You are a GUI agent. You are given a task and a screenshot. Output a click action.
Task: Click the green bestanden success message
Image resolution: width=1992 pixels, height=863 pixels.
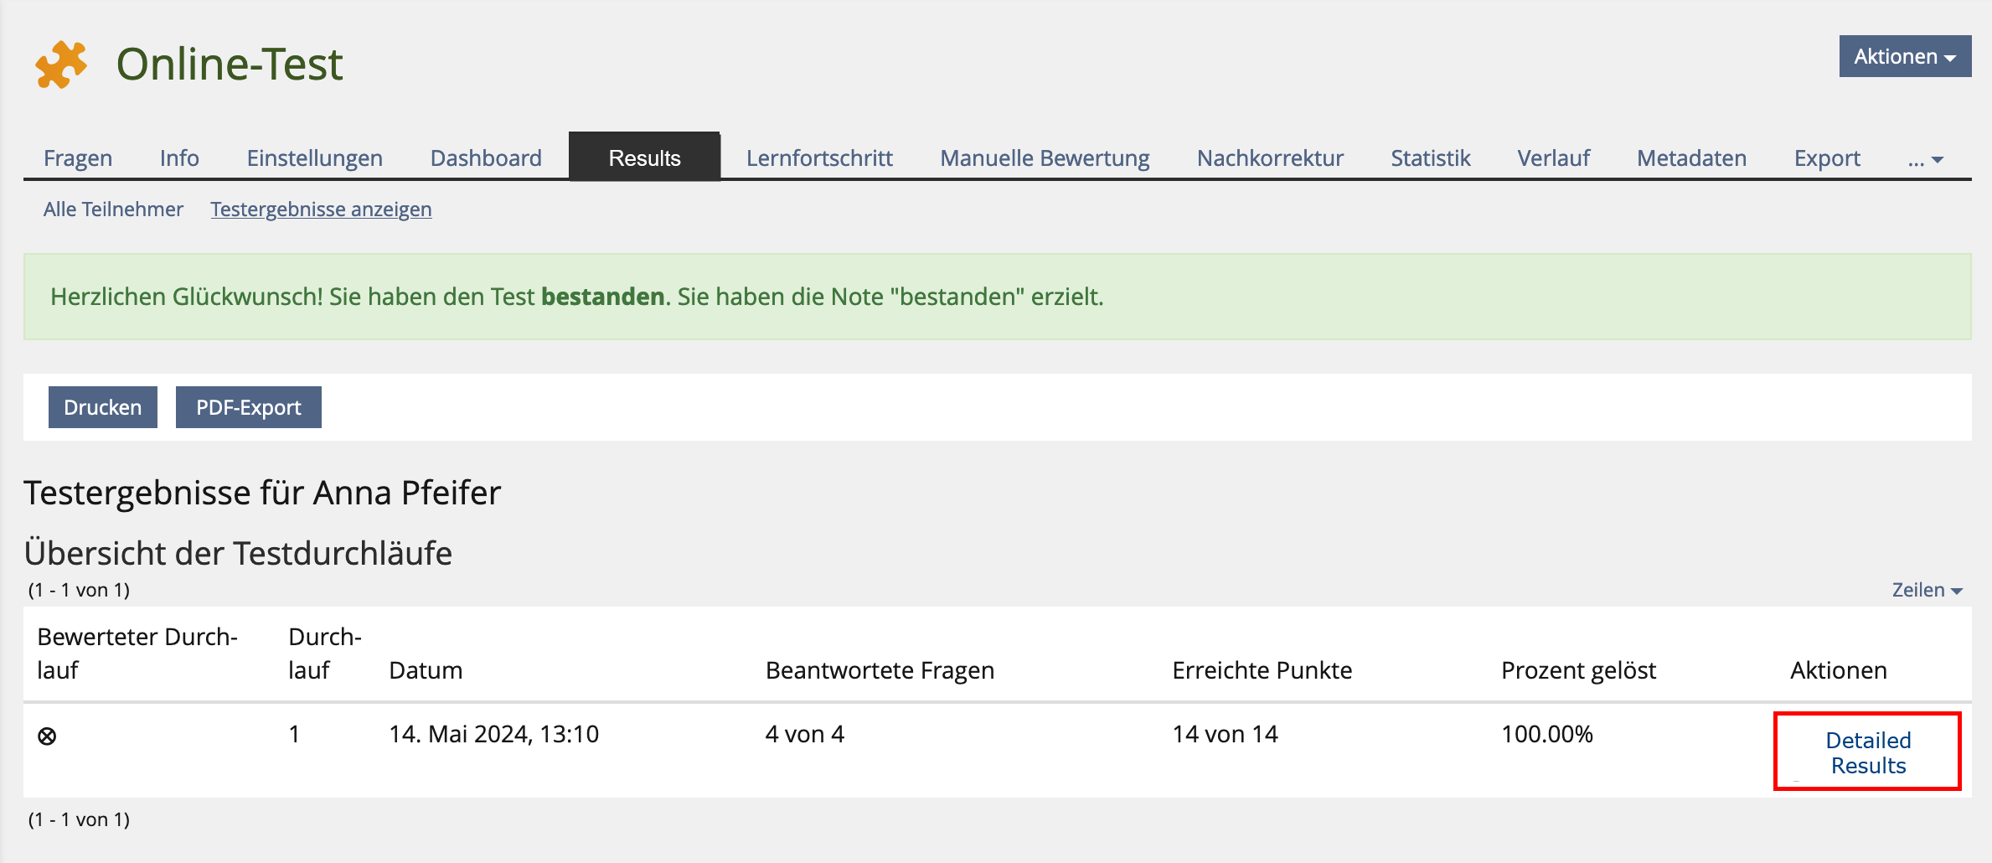(x=997, y=297)
